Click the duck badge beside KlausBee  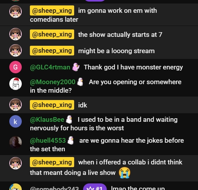(69, 119)
